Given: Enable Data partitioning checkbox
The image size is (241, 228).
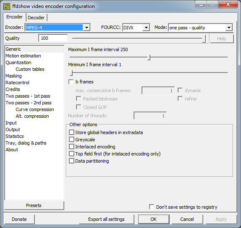Looking at the screenshot, I should 71,161.
